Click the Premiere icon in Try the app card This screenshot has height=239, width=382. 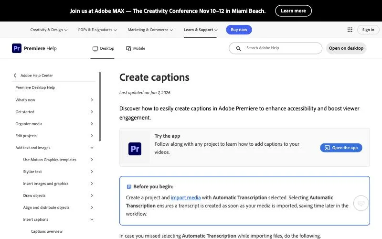tap(135, 149)
